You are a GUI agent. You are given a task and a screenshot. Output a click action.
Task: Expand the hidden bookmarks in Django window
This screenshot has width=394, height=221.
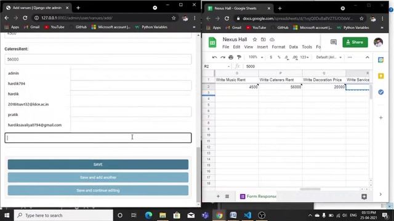(x=194, y=27)
